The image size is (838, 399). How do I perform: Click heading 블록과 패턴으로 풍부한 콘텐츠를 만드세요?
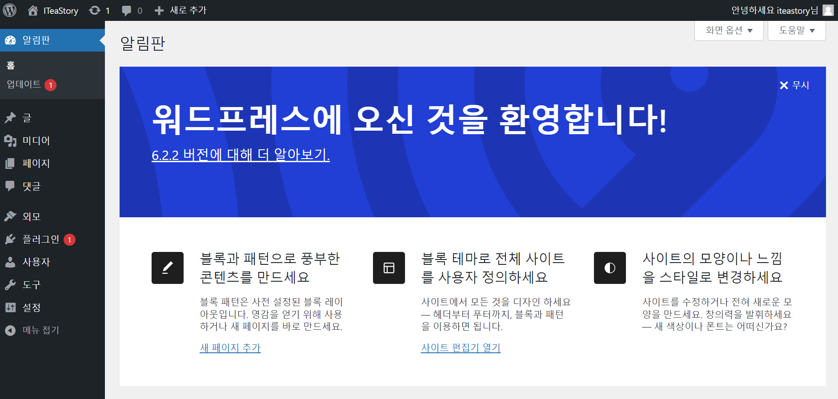[270, 267]
